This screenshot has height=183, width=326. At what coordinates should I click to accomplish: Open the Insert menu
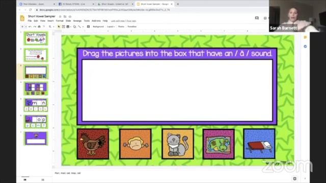point(50,21)
